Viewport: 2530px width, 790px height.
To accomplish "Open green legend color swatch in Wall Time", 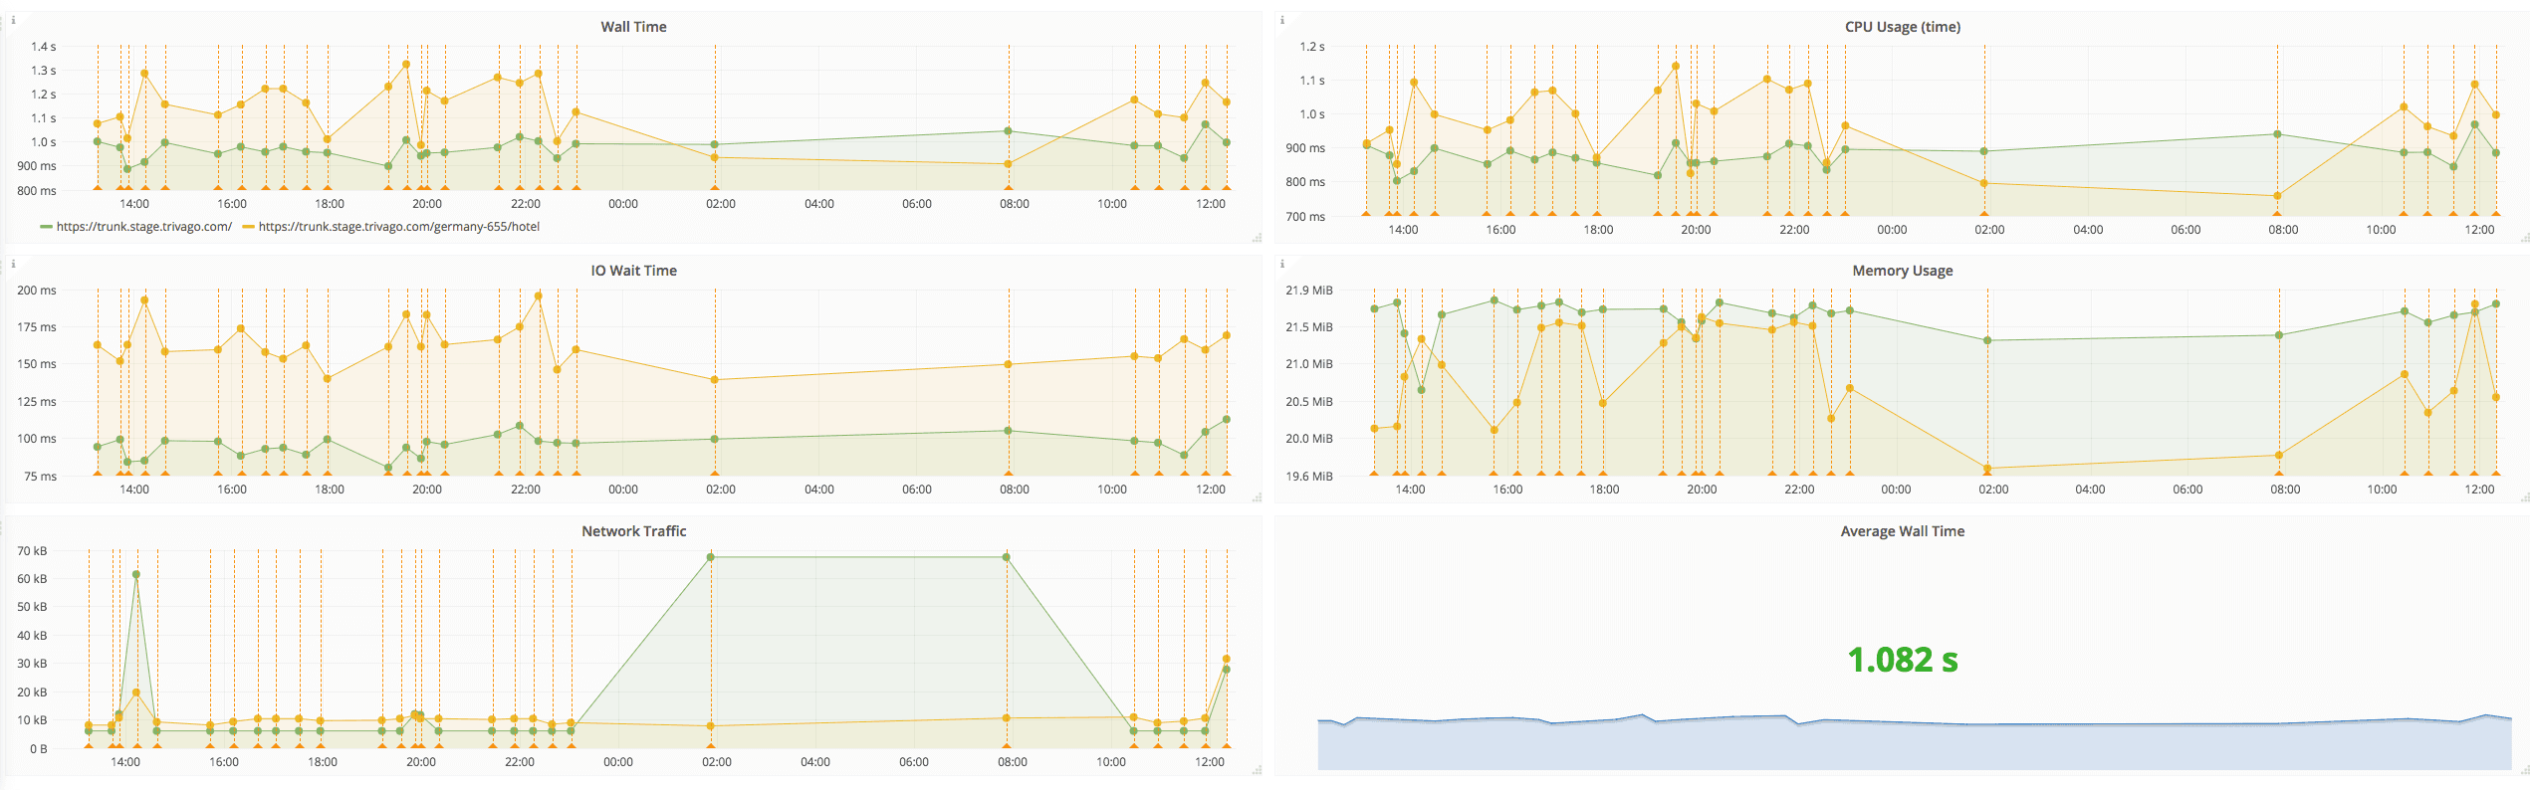I will coord(46,227).
